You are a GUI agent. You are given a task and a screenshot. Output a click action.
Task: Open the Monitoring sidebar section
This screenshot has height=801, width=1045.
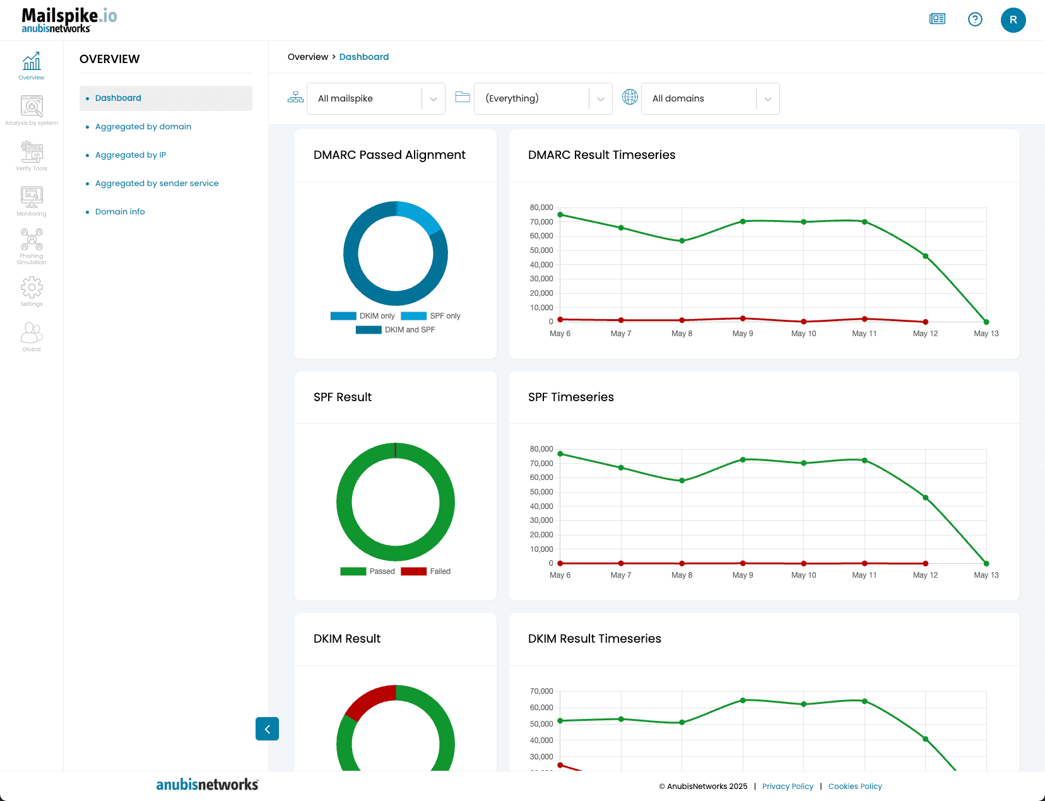(32, 201)
